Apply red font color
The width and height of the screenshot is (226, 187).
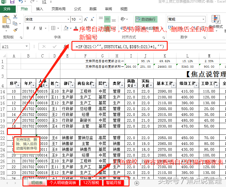pos(76,28)
